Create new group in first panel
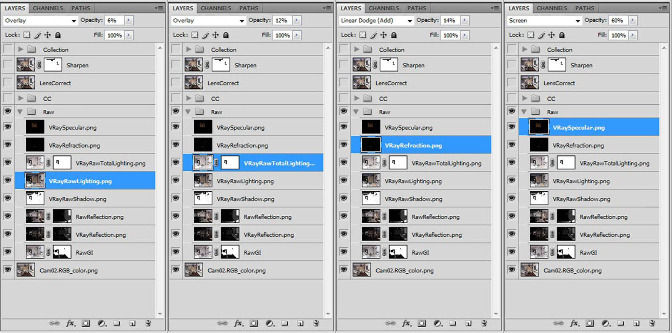Viewport: 672px width, 333px height. click(x=117, y=323)
